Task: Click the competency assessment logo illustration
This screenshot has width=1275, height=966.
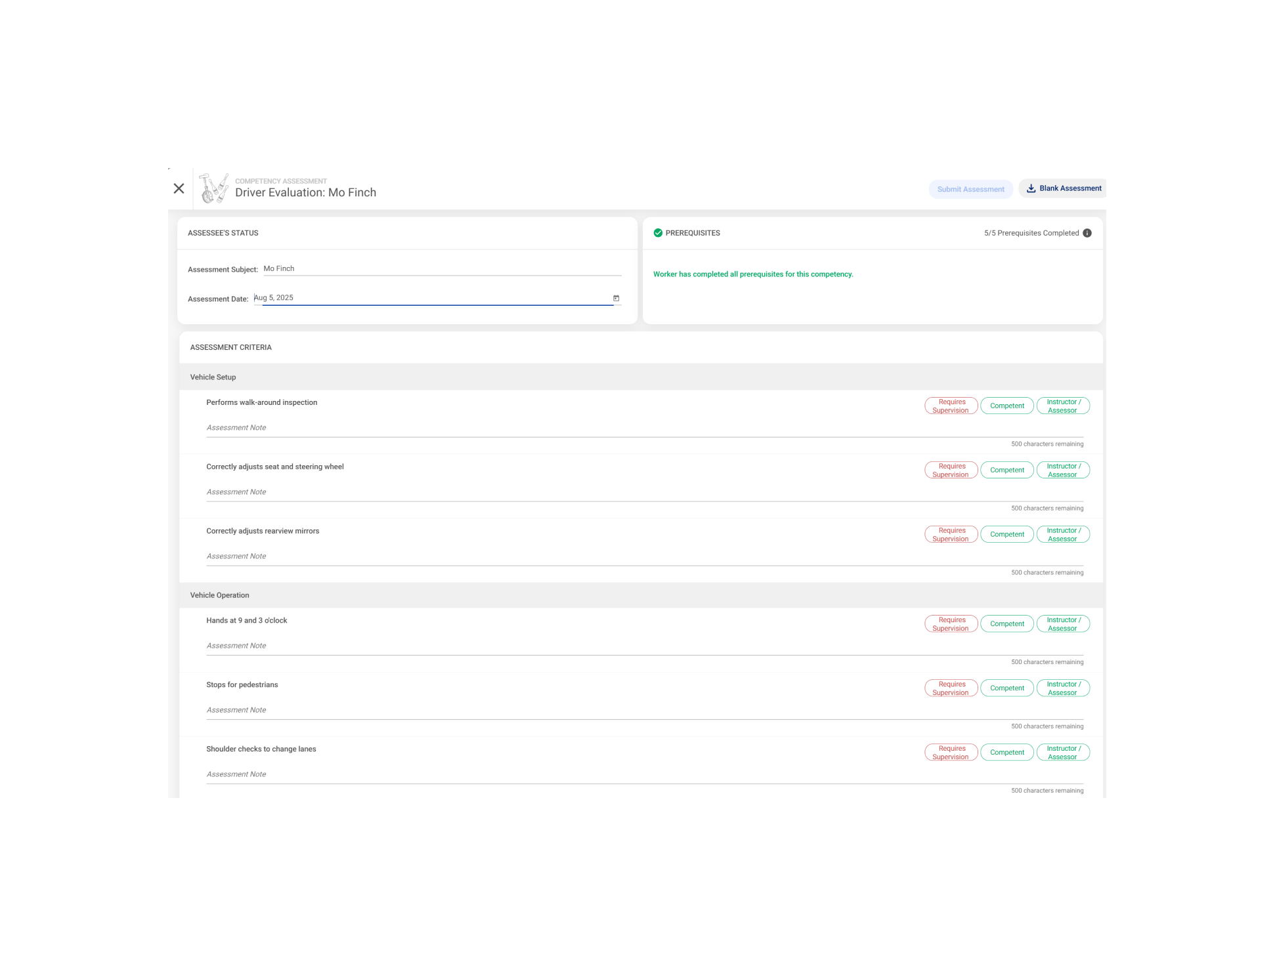Action: point(214,189)
